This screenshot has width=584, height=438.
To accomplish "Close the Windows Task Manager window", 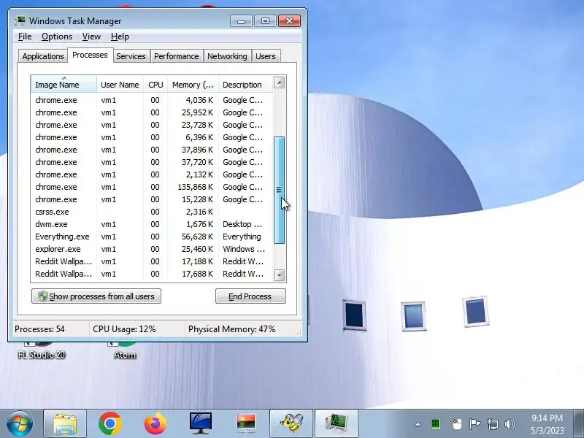I will click(x=289, y=21).
